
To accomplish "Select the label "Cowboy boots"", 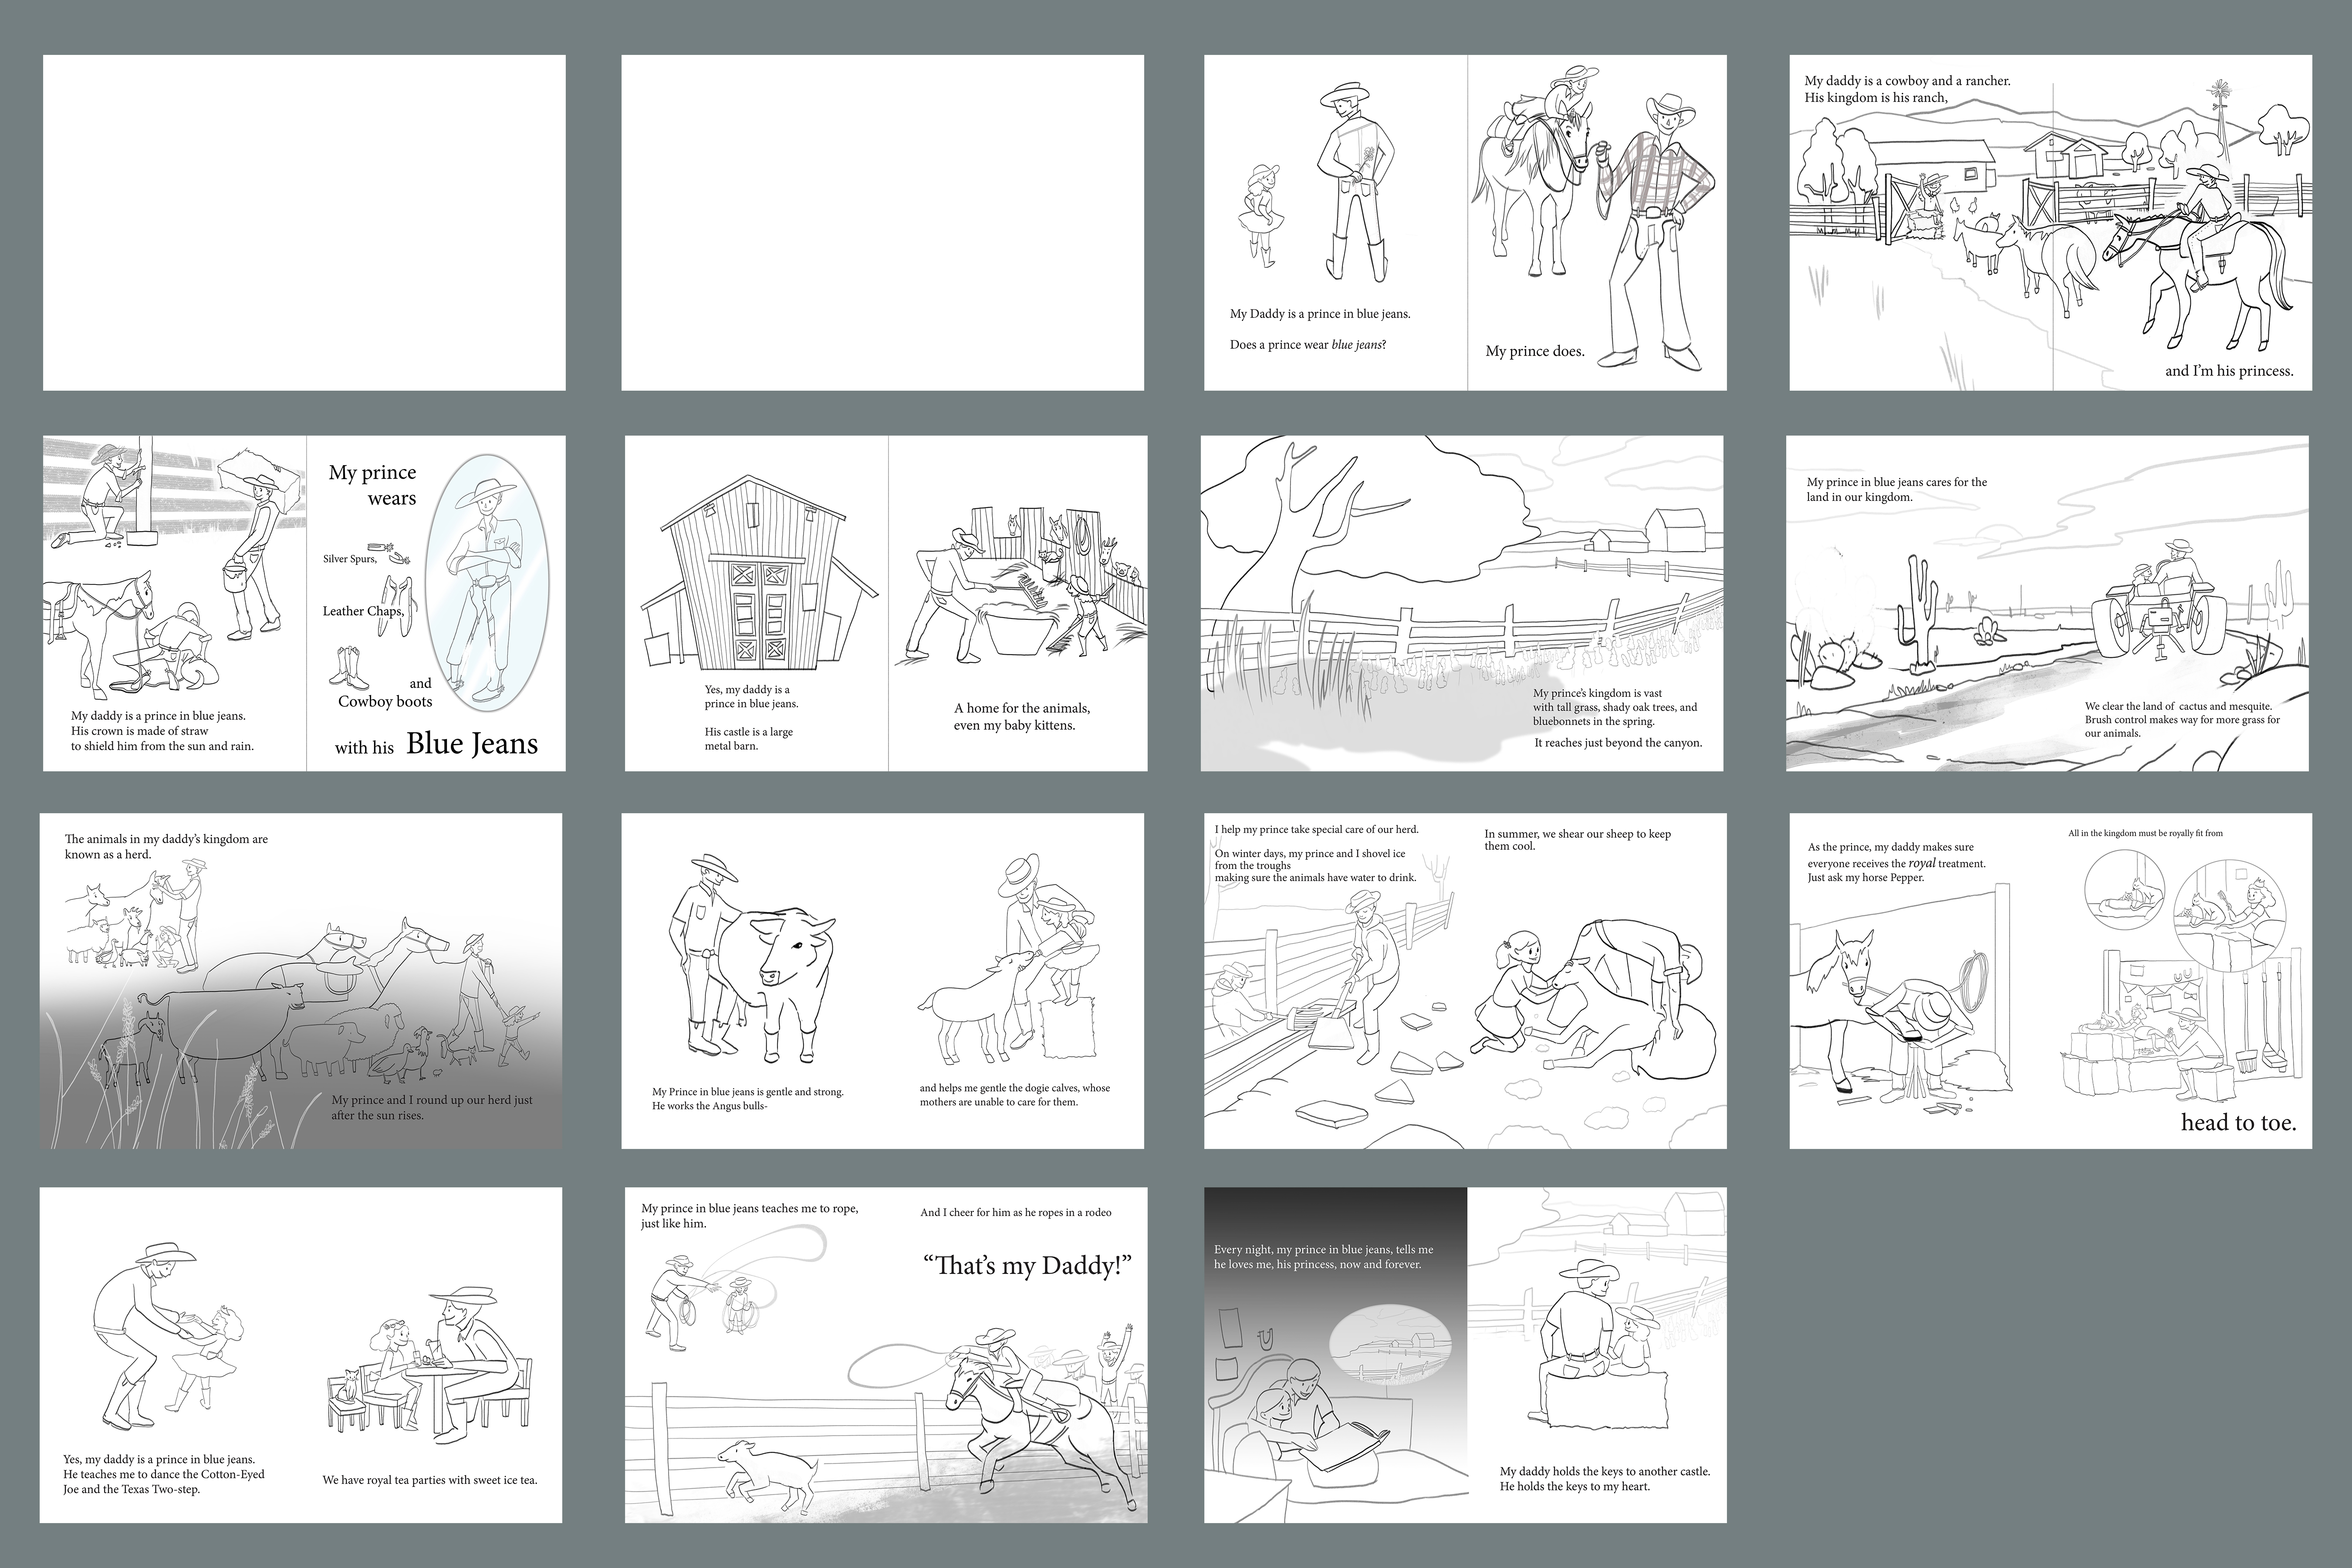I will (385, 702).
